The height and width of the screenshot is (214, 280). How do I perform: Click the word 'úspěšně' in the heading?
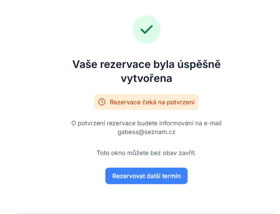coord(199,65)
